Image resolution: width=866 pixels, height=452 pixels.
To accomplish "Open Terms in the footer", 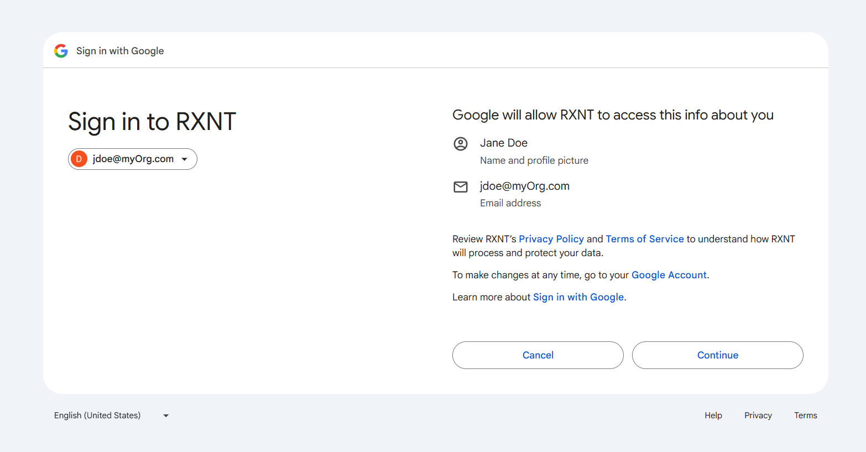I will [x=805, y=415].
